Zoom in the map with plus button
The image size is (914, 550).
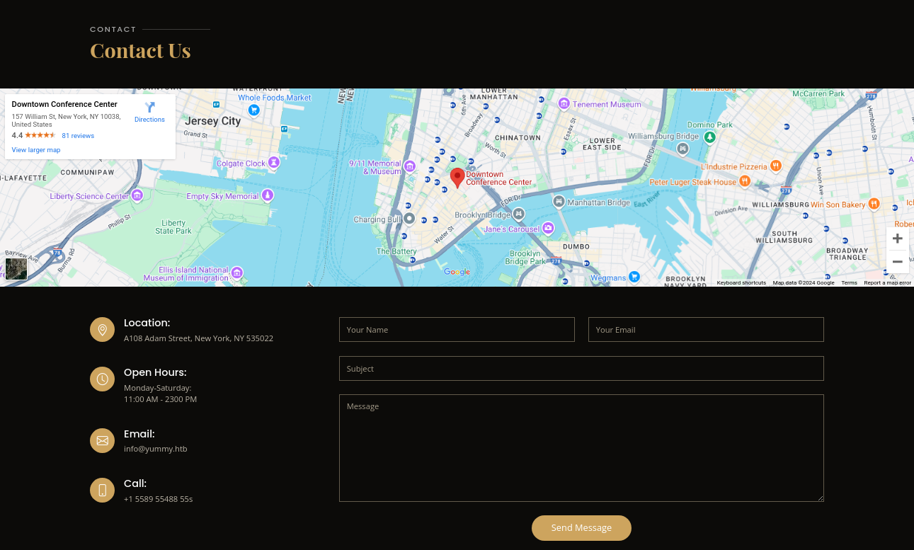(x=897, y=239)
